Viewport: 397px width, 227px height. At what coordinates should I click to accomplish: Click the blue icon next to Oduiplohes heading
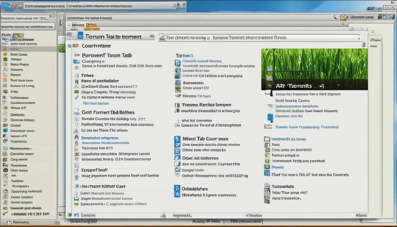177,189
